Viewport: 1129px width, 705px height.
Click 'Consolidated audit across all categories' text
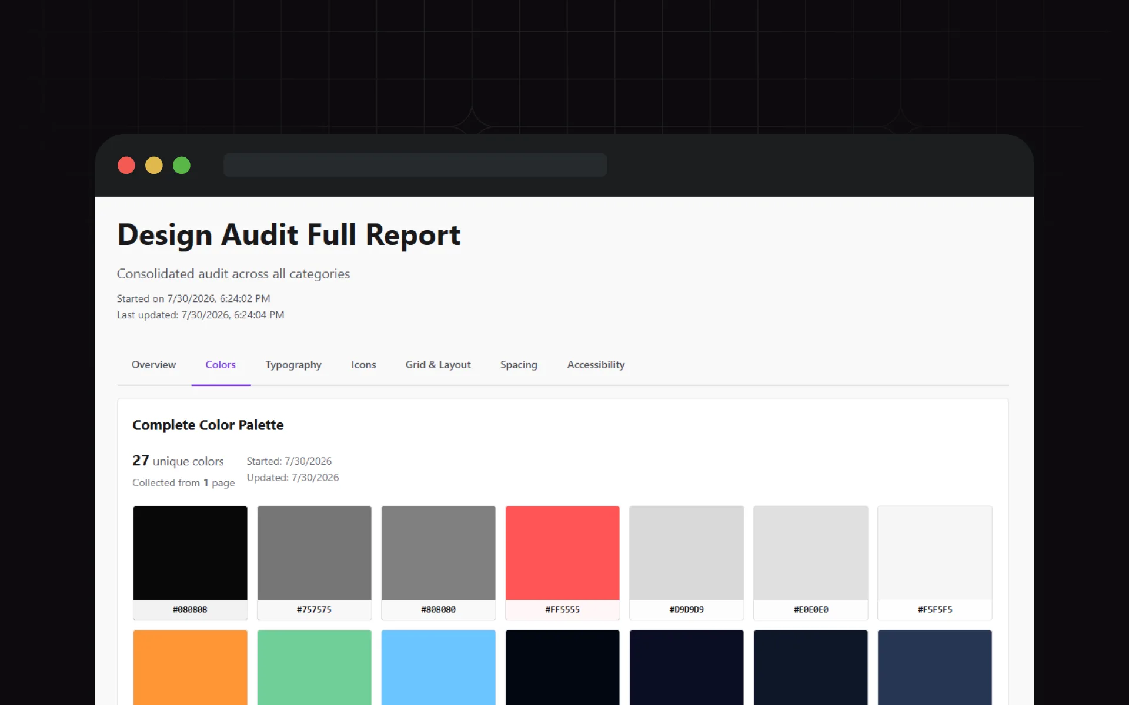[x=233, y=274]
